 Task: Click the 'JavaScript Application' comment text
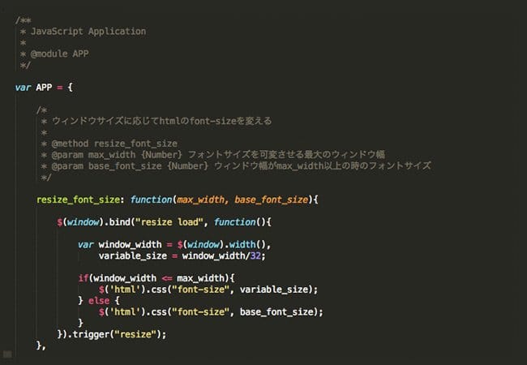pos(88,32)
